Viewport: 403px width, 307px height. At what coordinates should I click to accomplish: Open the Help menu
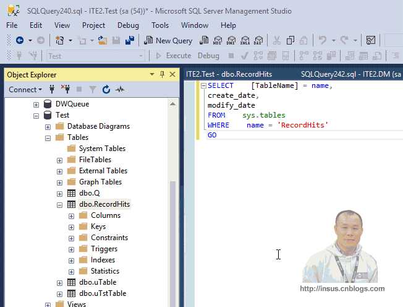pyautogui.click(x=228, y=25)
